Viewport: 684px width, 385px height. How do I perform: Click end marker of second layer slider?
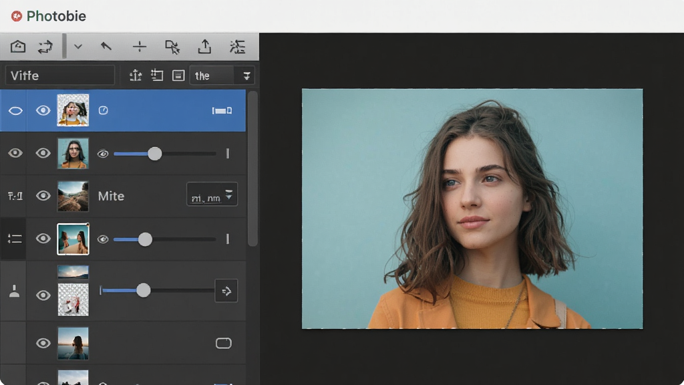(x=228, y=153)
